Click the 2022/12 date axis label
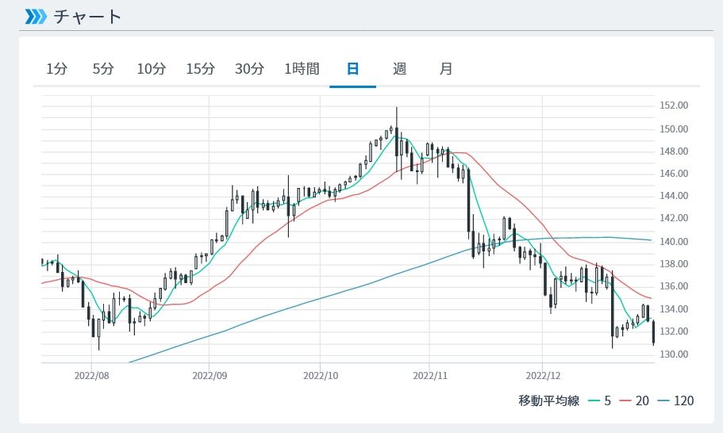Image resolution: width=723 pixels, height=433 pixels. coord(542,373)
